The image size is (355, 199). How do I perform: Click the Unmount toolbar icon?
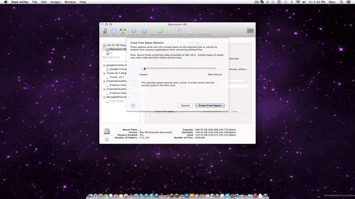133,31
